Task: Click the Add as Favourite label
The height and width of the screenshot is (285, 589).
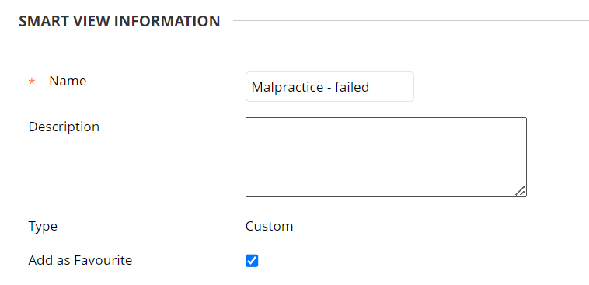Action: pos(80,260)
